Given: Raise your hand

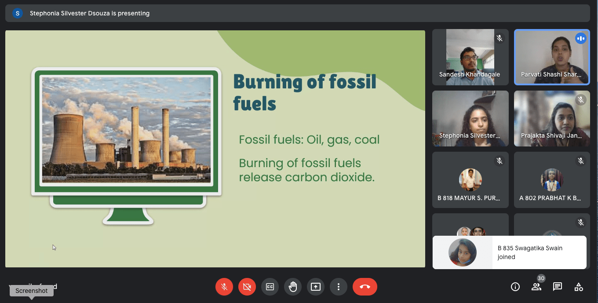Looking at the screenshot, I should click(x=293, y=286).
